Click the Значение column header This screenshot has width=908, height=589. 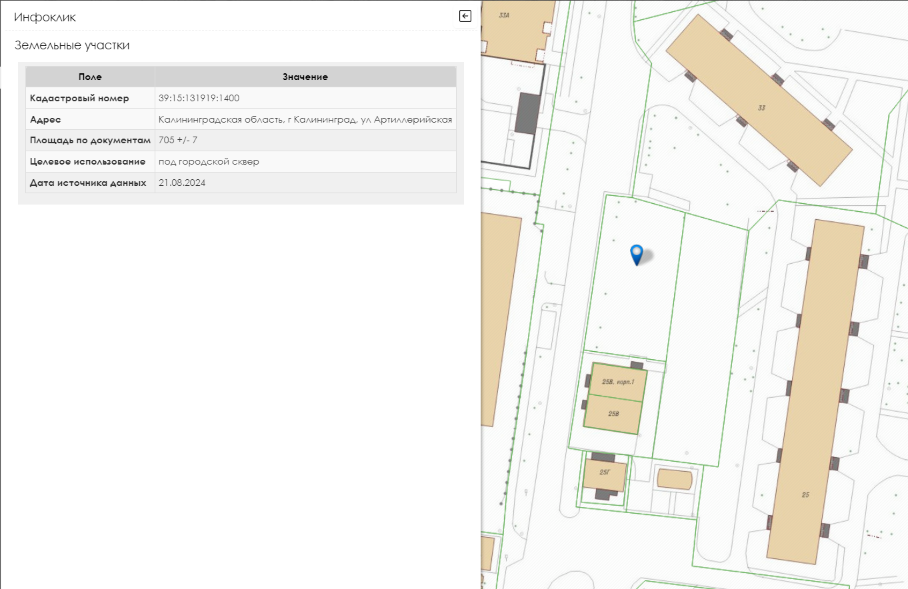(305, 77)
